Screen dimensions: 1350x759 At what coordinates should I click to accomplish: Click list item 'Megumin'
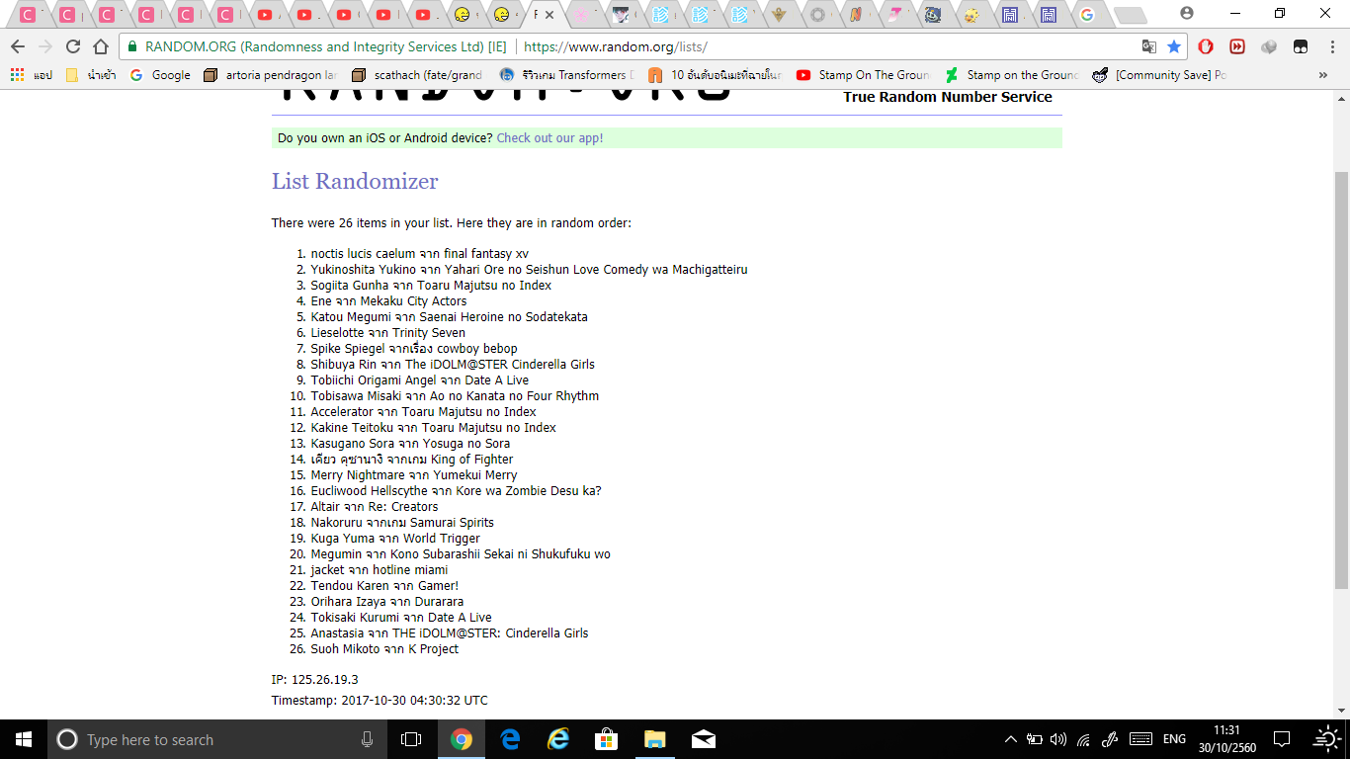click(x=461, y=554)
